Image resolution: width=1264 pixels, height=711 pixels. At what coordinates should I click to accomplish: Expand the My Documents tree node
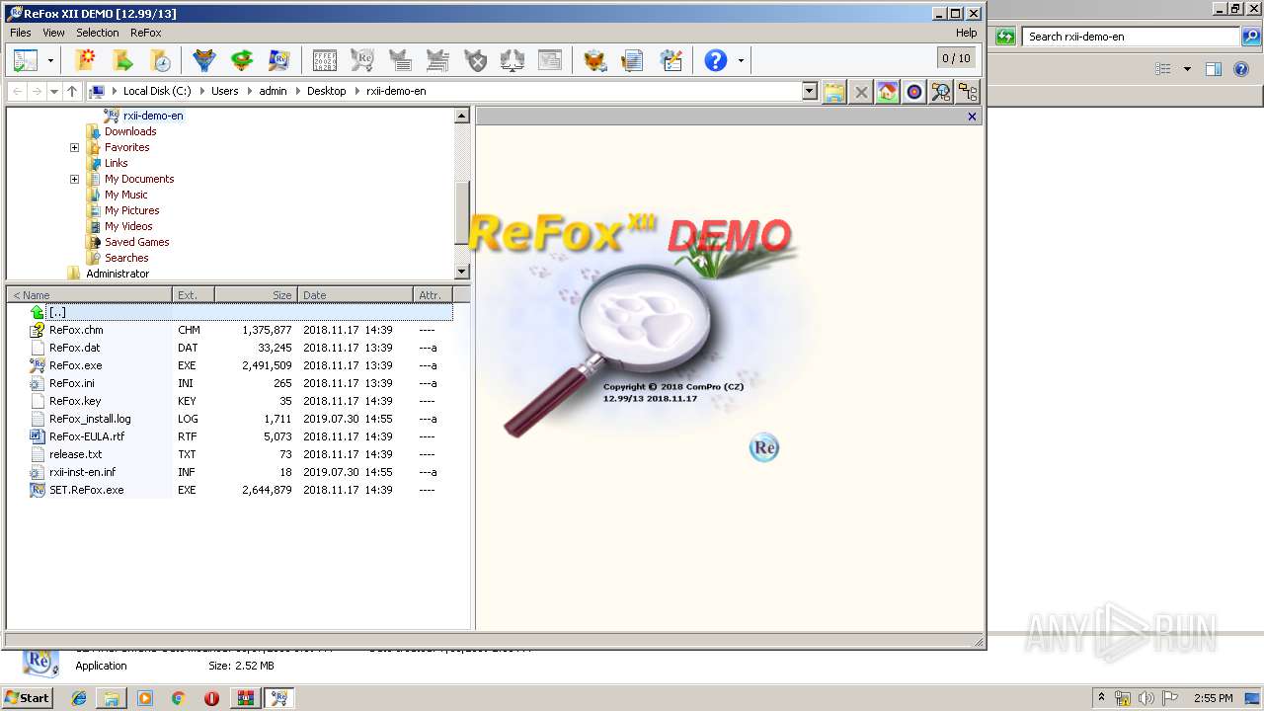pyautogui.click(x=74, y=179)
